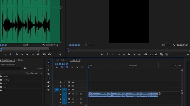Open test 02 sequence panel menu
This screenshot has height=106, width=190.
(80, 60)
